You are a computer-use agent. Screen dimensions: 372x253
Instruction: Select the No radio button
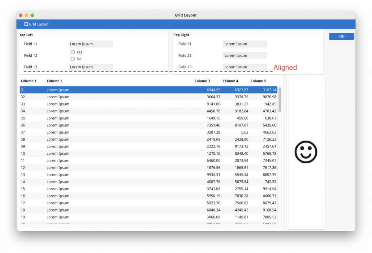[73, 59]
